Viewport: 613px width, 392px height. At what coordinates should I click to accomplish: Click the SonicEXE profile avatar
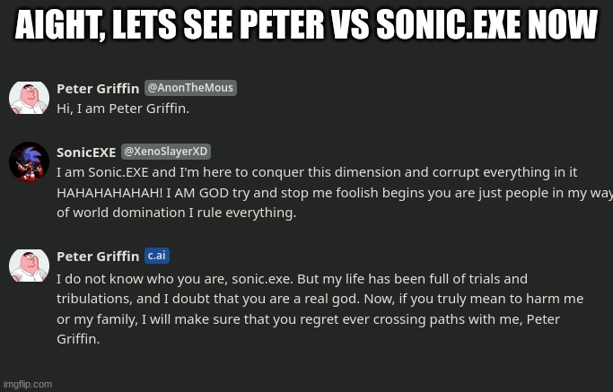[29, 161]
